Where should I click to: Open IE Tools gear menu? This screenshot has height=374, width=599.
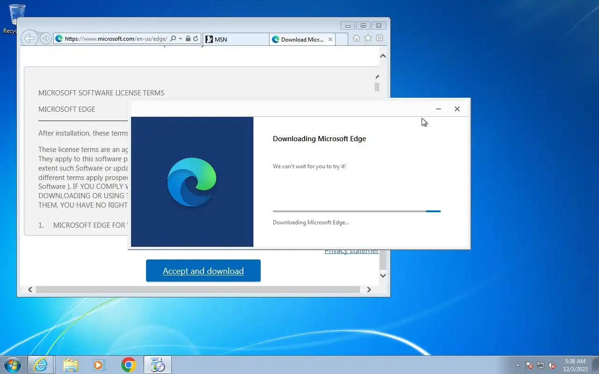(380, 38)
